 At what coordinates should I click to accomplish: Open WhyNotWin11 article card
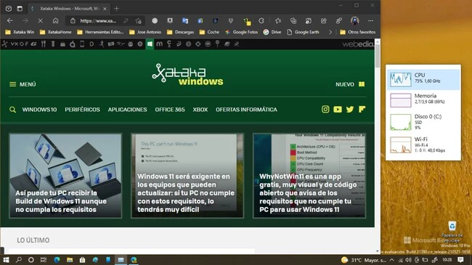309,176
